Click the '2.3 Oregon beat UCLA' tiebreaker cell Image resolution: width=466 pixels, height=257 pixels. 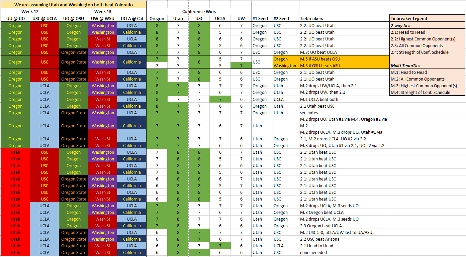[345, 226]
